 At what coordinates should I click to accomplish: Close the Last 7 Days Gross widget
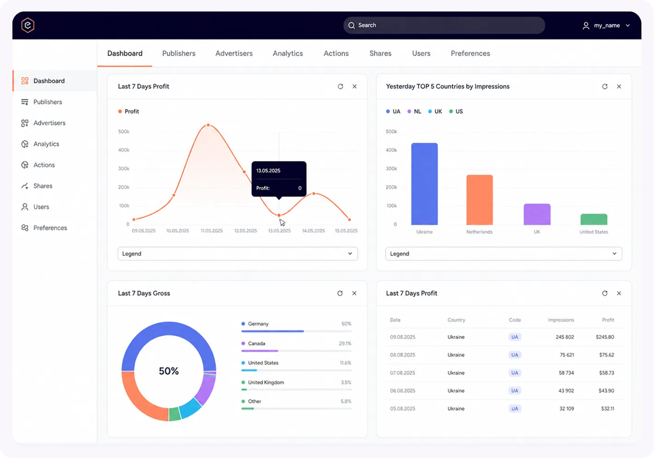[354, 293]
